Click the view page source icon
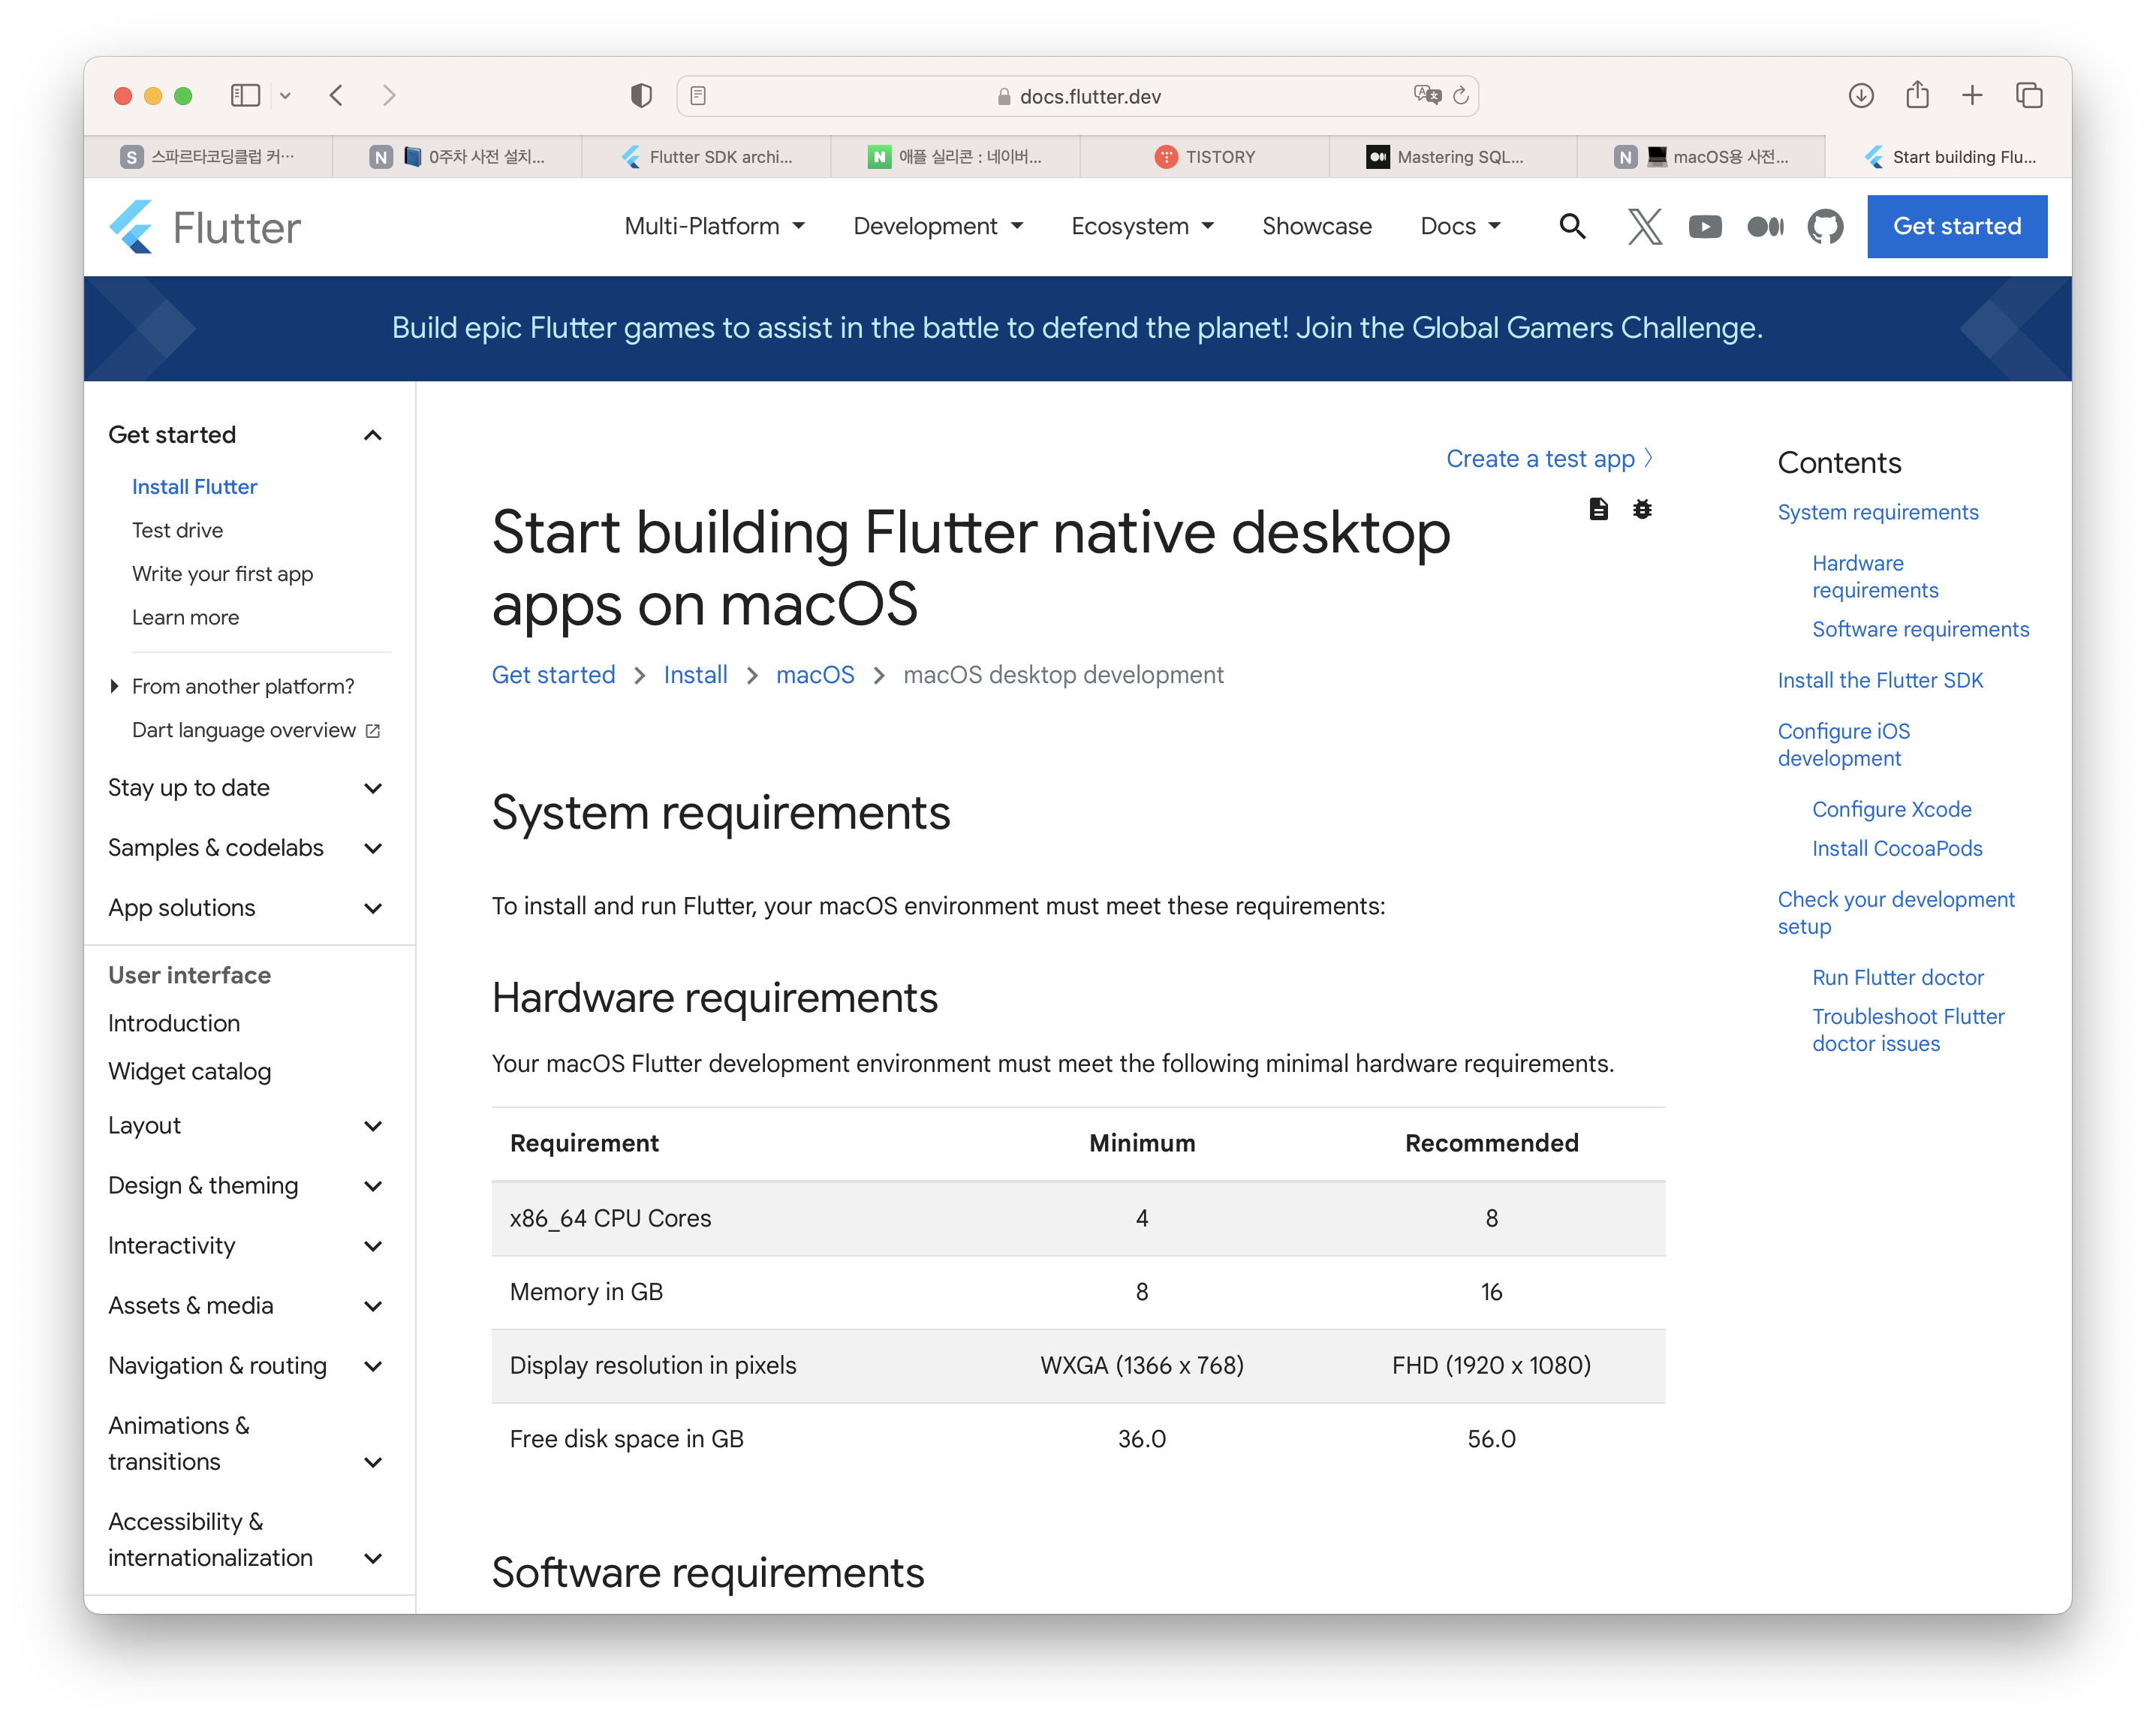Viewport: 2156px width, 1725px height. (1598, 509)
